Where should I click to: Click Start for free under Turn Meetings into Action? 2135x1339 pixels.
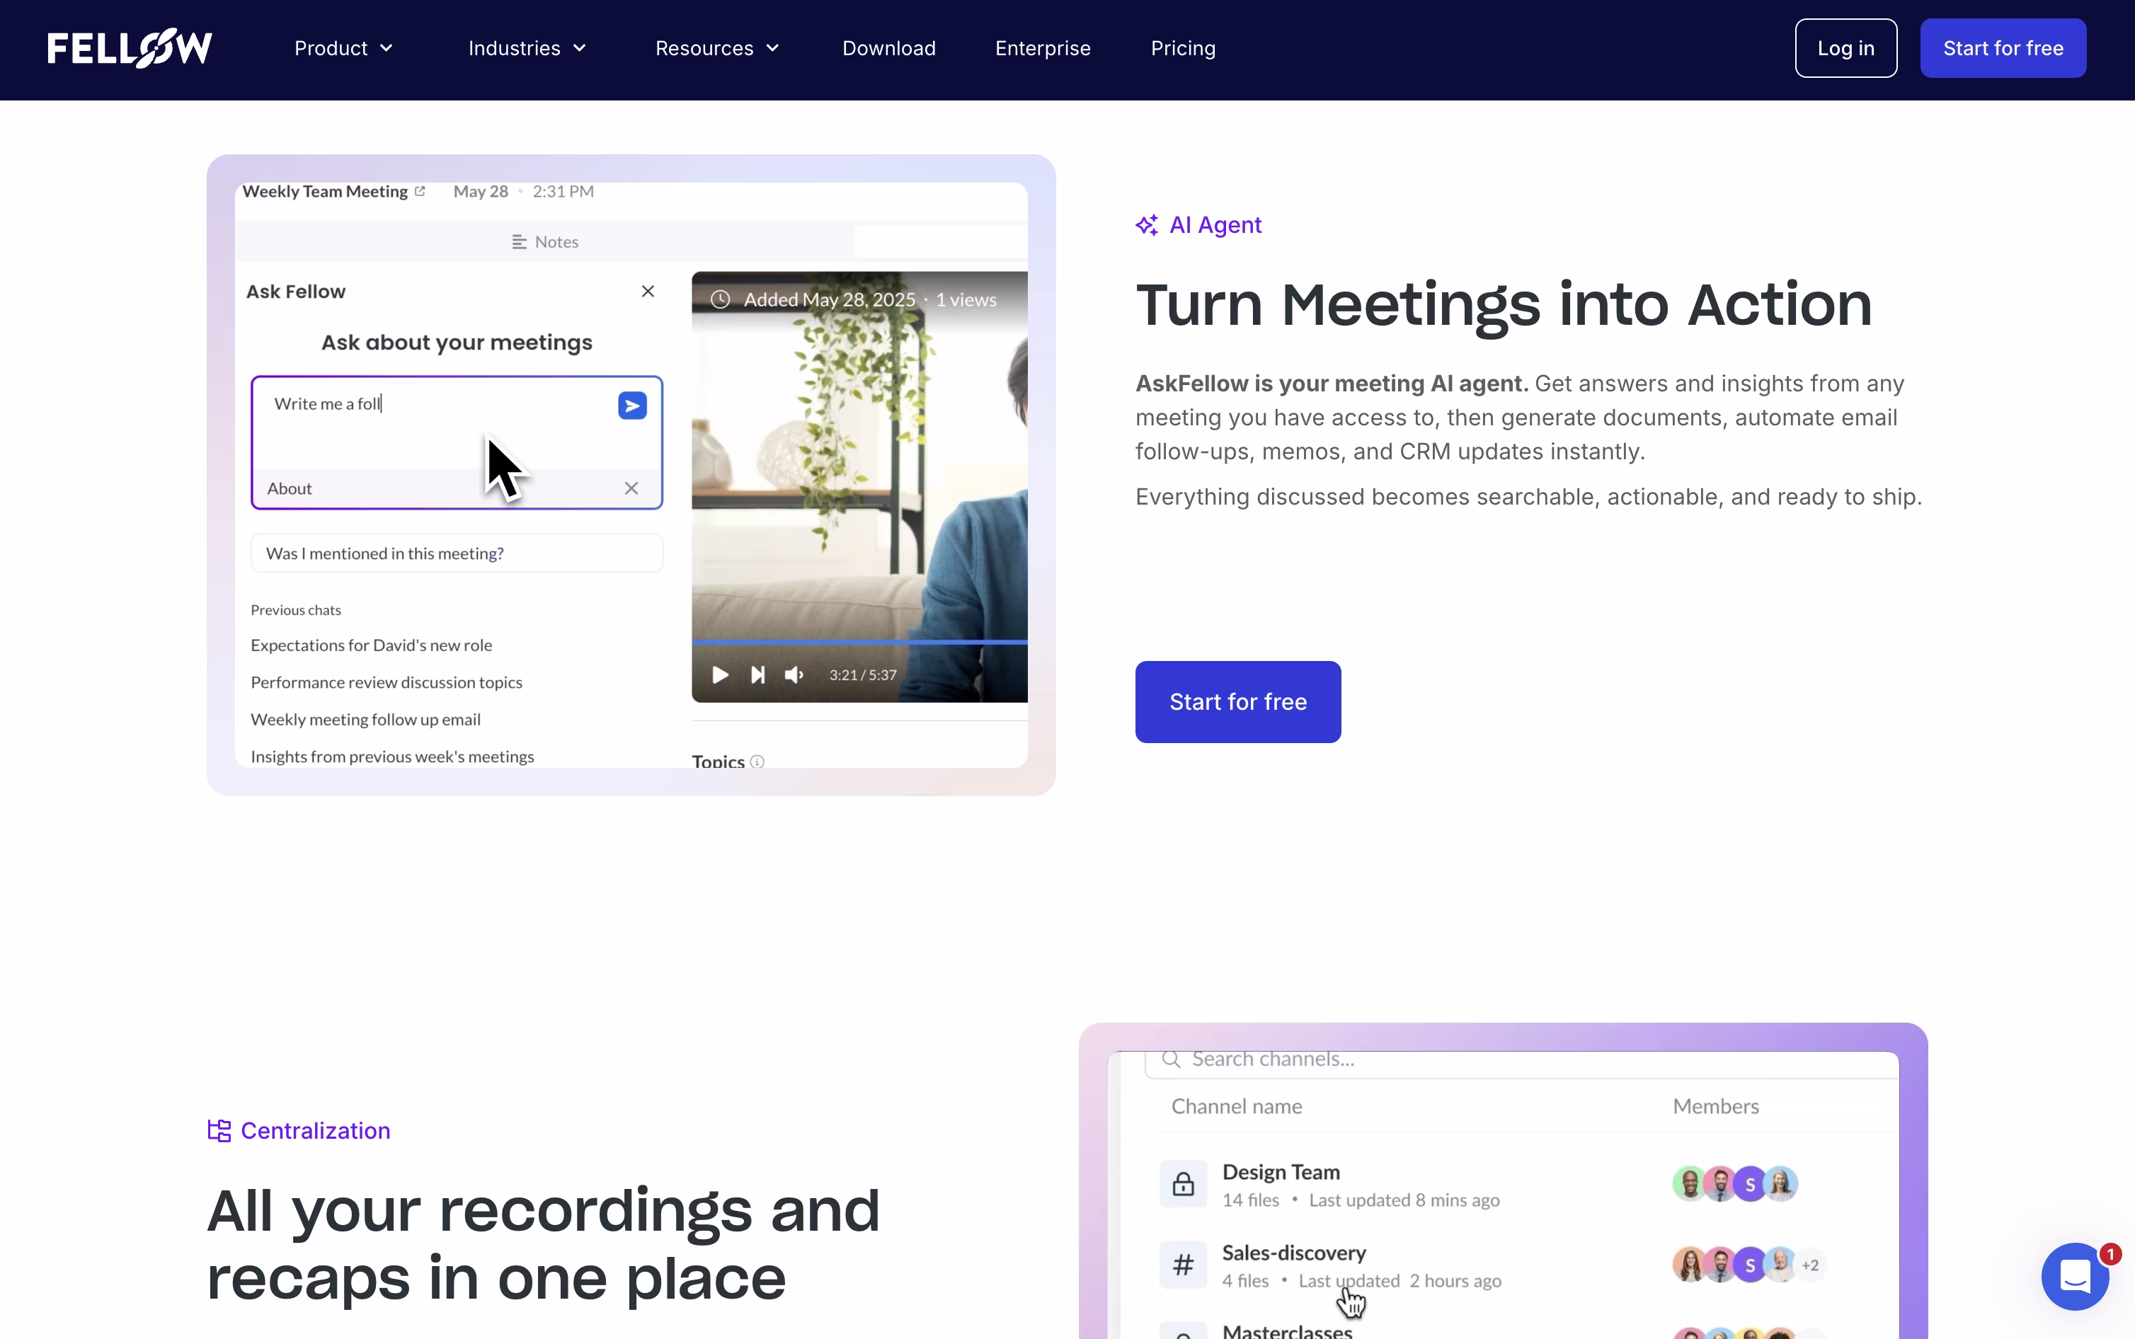[x=1237, y=701]
